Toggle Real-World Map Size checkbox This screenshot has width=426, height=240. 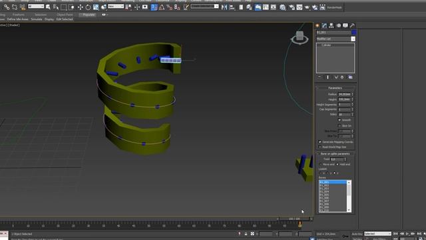pos(319,147)
